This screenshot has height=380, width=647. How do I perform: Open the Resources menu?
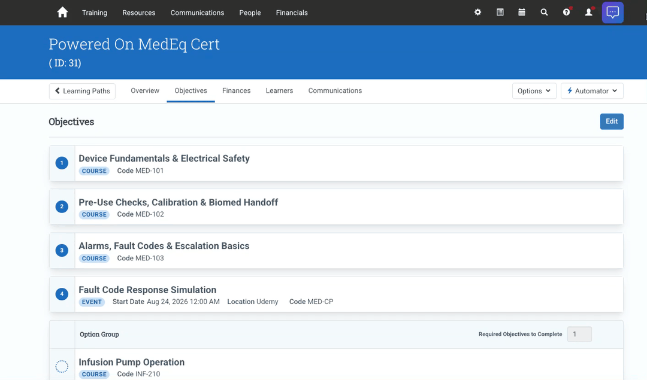138,13
